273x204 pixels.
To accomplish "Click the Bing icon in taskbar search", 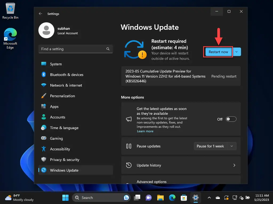I will (x=126, y=198).
